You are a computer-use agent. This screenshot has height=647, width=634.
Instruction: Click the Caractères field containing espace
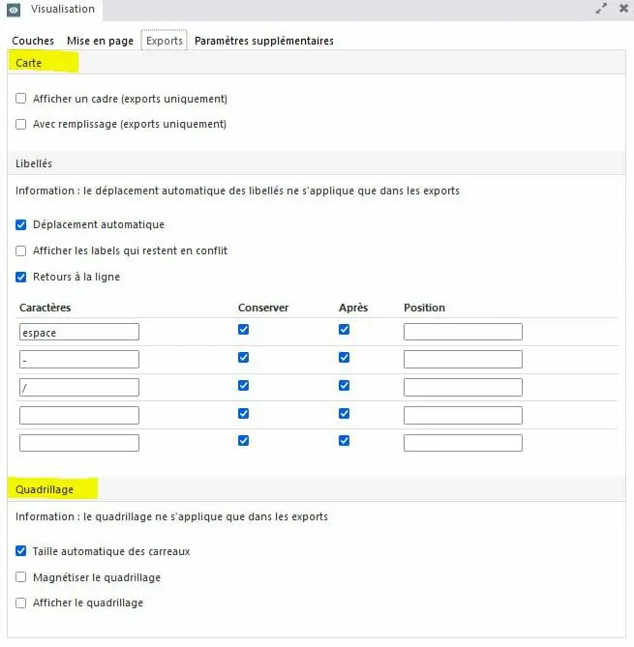point(79,332)
